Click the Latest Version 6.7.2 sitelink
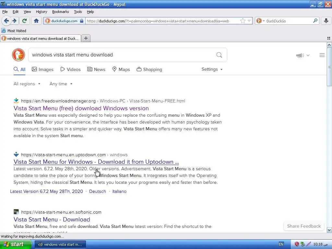332x249 pixels. click(46, 191)
